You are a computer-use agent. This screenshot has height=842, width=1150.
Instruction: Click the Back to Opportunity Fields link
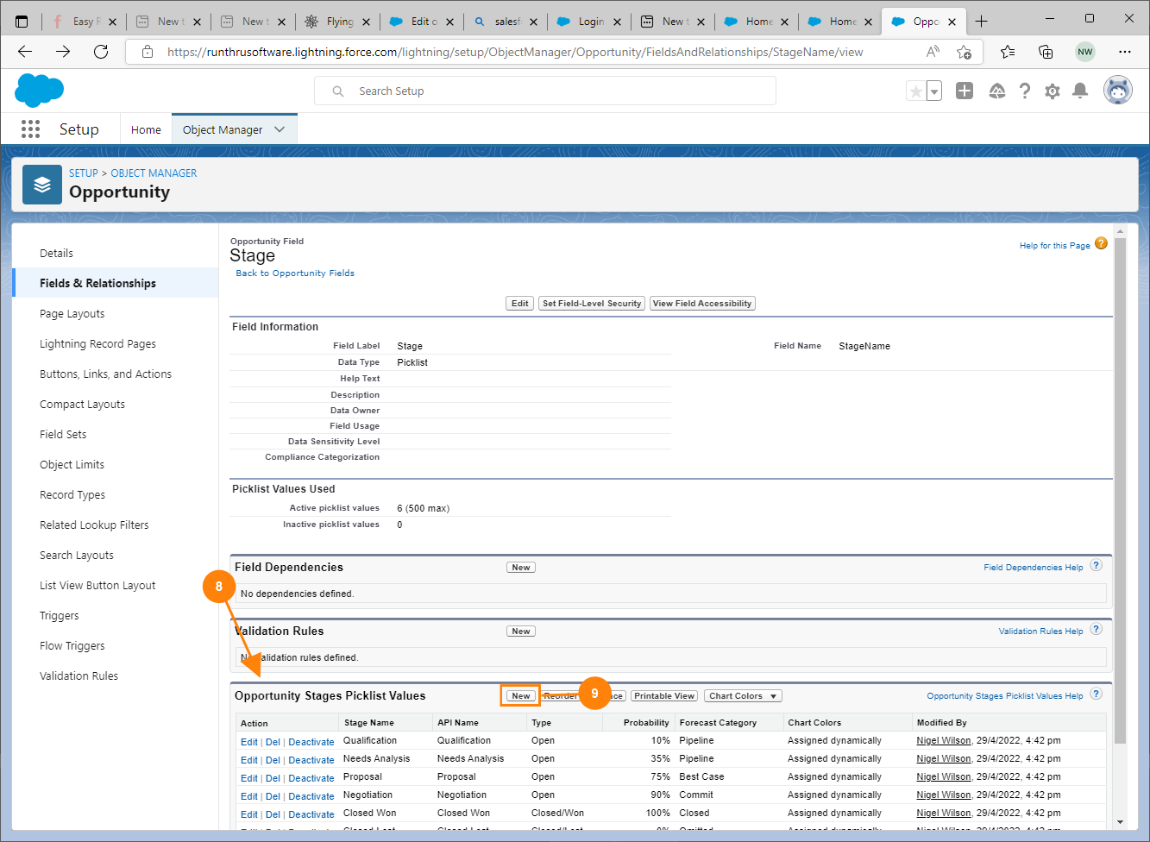[x=295, y=273]
